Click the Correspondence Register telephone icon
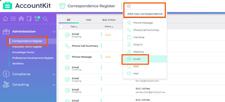The image size is (225, 102). pos(62,6)
